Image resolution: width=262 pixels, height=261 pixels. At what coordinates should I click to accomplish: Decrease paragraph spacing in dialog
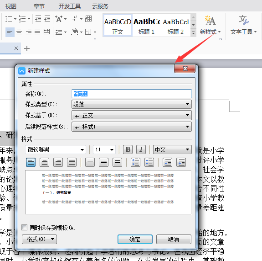click(149, 162)
